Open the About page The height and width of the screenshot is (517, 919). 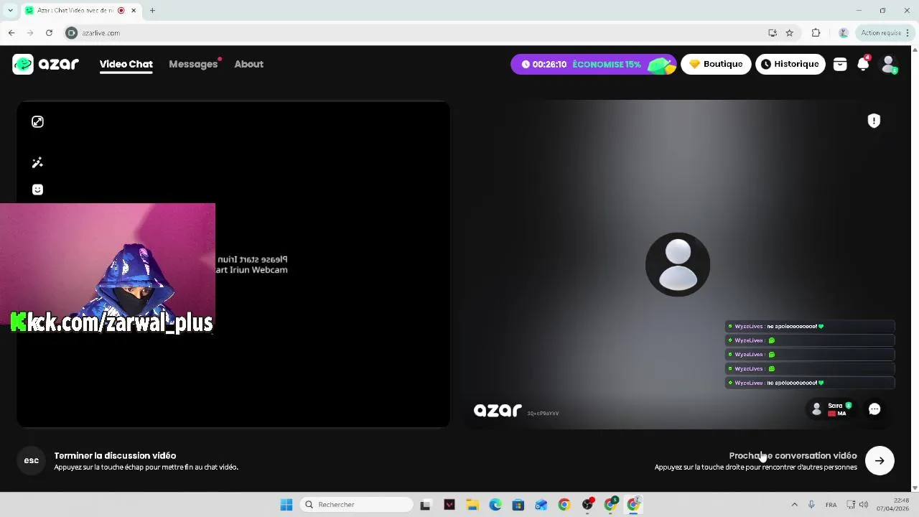click(248, 64)
